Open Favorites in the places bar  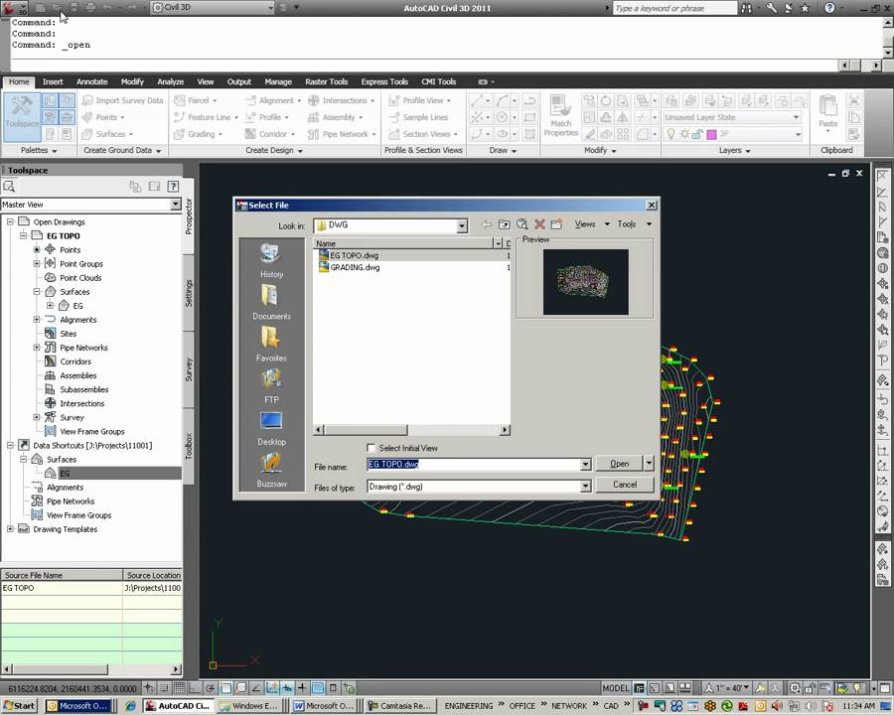[x=271, y=344]
